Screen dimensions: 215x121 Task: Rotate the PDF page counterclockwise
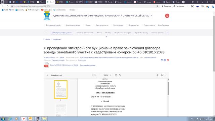click(x=120, y=75)
